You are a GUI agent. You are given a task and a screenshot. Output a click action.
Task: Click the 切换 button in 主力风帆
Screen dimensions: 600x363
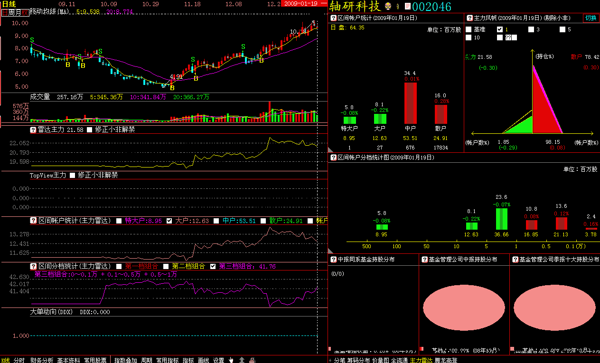pyautogui.click(x=591, y=18)
